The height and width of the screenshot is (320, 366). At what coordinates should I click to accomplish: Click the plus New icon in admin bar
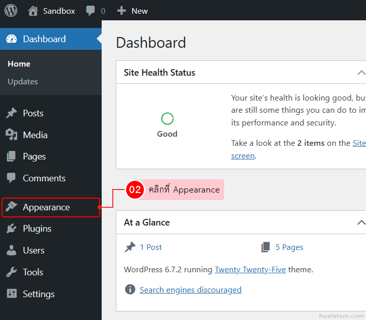pos(121,11)
